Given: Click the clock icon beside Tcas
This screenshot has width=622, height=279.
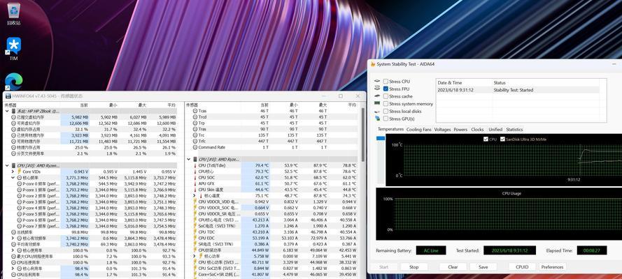Looking at the screenshot, I should click(x=195, y=112).
